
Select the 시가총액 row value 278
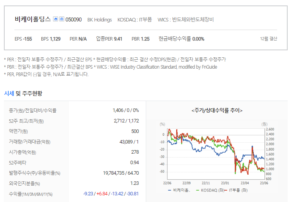coord(135,152)
